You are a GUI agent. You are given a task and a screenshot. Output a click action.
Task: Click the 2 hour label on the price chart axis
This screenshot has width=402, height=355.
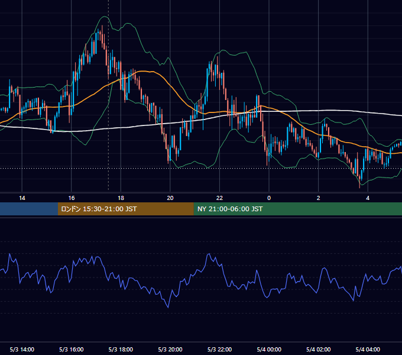coord(319,198)
